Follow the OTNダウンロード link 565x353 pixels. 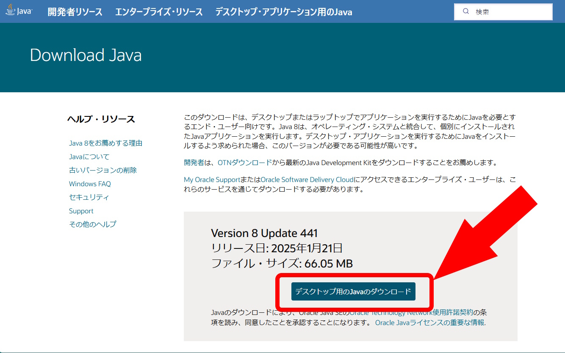245,163
